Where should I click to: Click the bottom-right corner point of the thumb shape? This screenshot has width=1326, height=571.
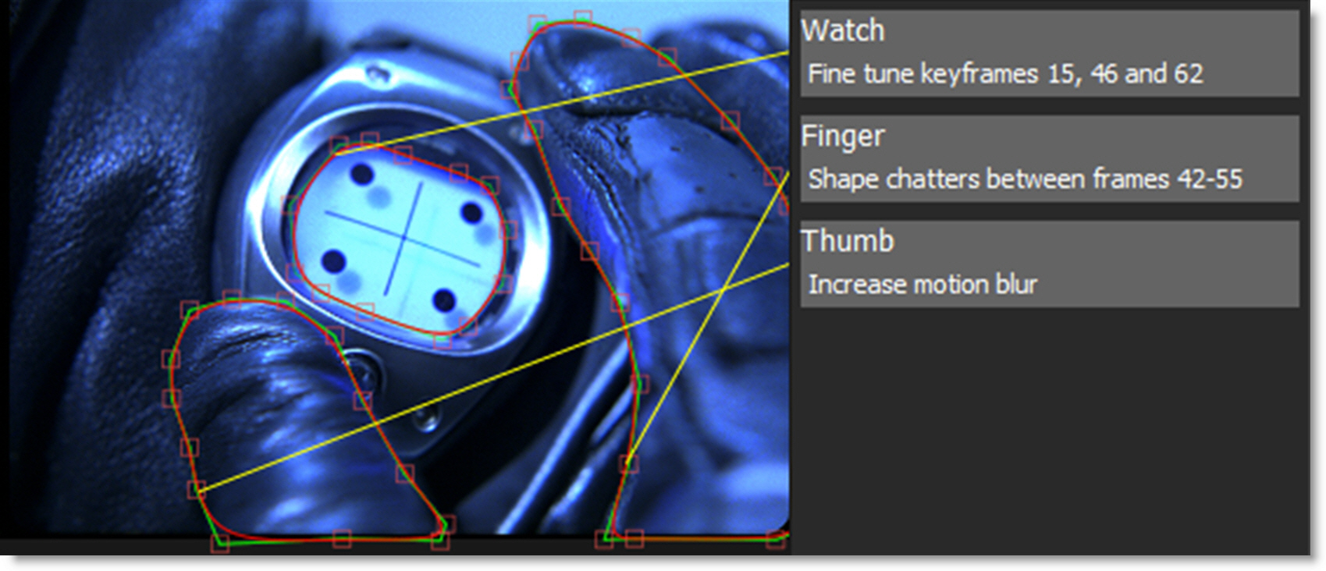pyautogui.click(x=439, y=541)
